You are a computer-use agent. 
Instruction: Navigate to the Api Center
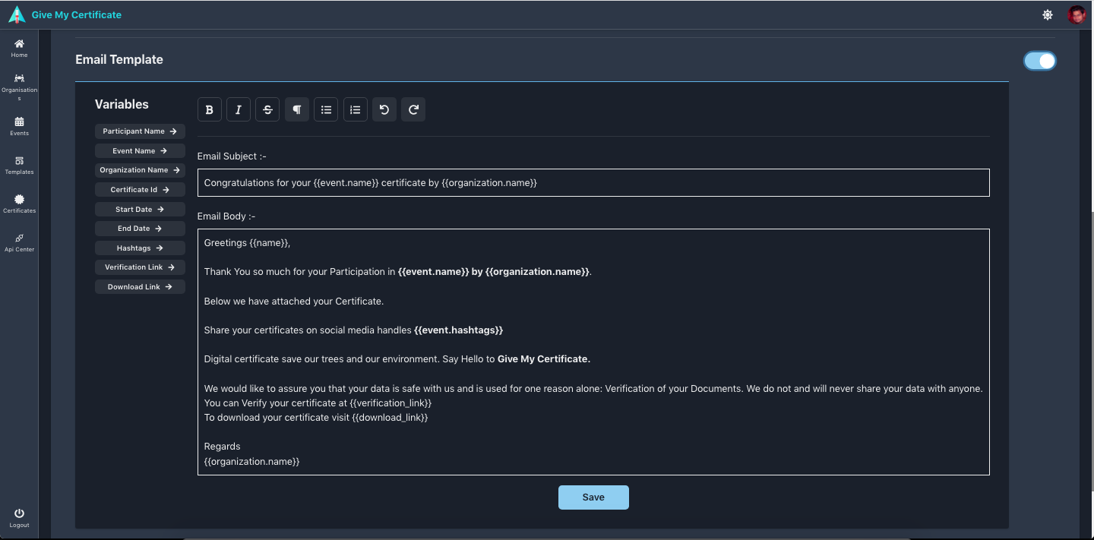[x=19, y=242]
